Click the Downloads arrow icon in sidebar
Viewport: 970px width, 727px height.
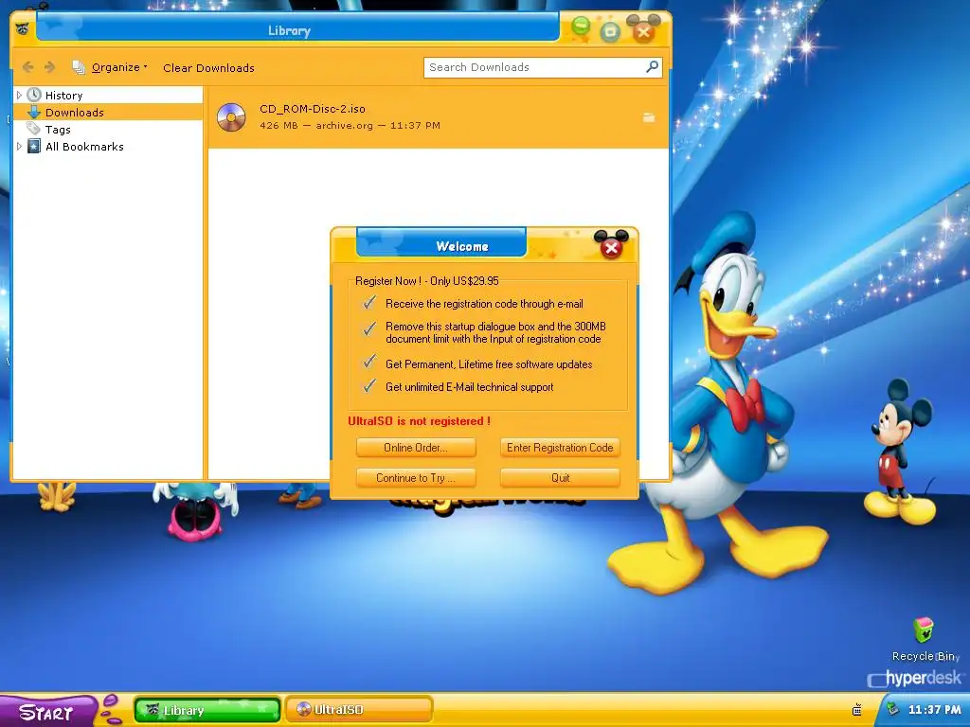pos(34,113)
